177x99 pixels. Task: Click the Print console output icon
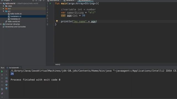[x=6, y=85]
